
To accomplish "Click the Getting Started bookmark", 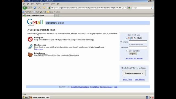I will 40,12.
